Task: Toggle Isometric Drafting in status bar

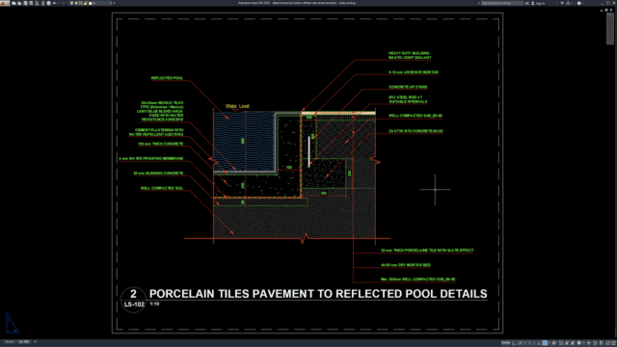Action: pyautogui.click(x=529, y=343)
